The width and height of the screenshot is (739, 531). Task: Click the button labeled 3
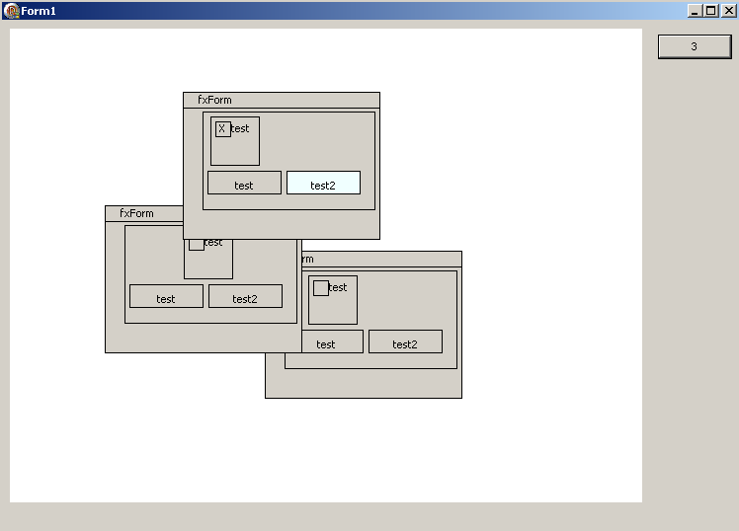click(x=695, y=46)
